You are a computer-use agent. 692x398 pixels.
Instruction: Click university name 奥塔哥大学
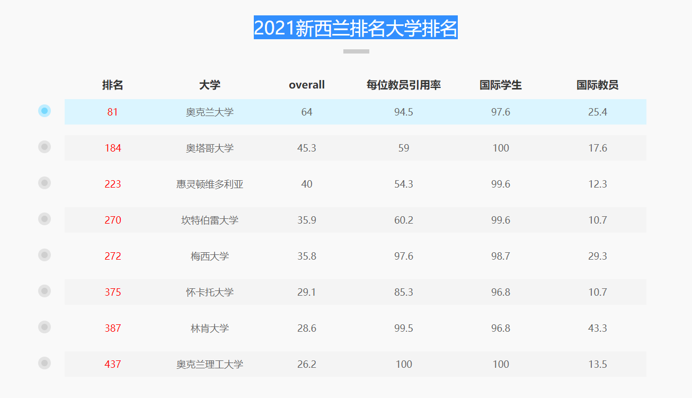tap(210, 148)
